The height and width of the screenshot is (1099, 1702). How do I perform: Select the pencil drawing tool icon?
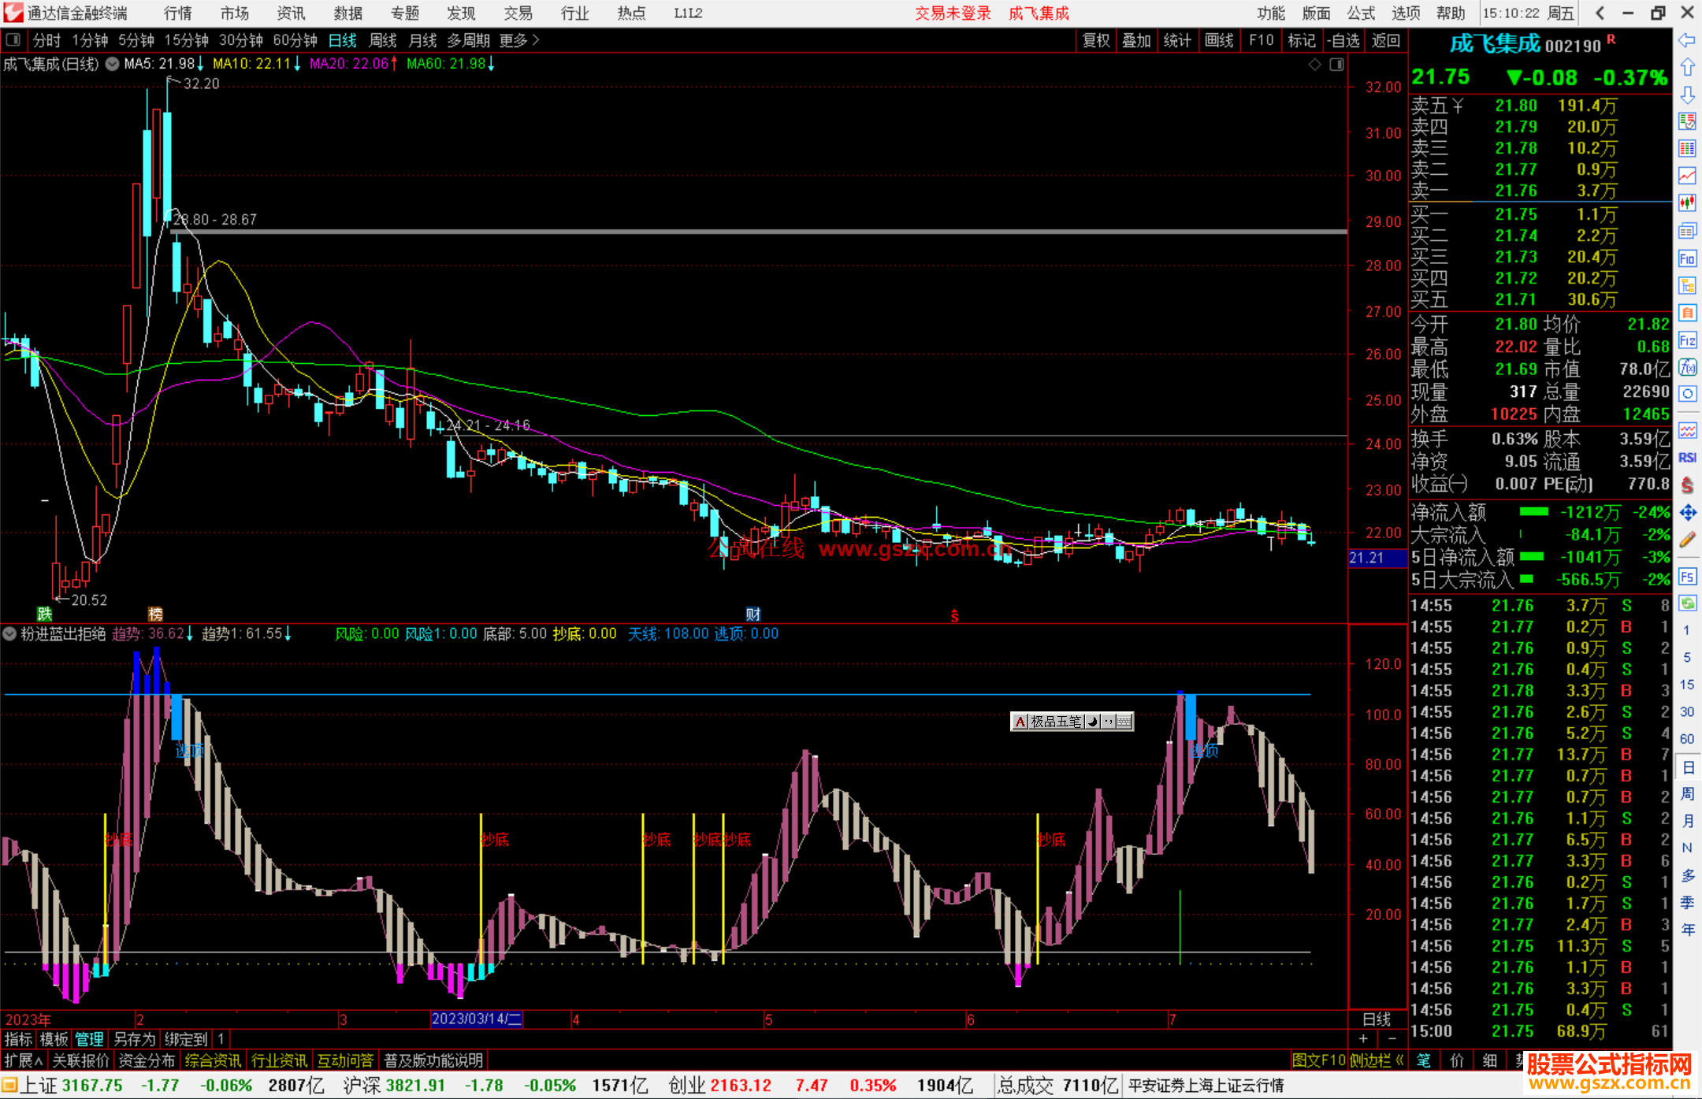click(1687, 540)
